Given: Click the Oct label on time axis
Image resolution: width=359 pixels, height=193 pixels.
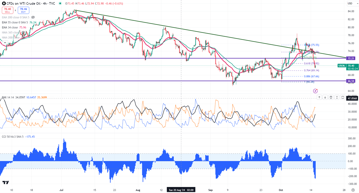Looking at the screenshot, I should click(x=281, y=190).
